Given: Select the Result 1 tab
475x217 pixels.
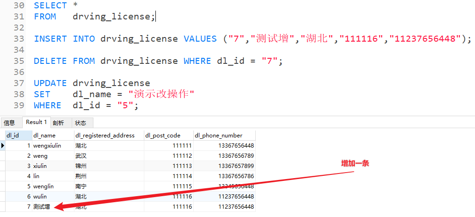Looking at the screenshot, I should point(37,122).
